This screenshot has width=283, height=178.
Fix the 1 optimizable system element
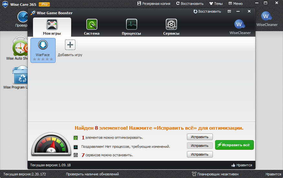coord(200,137)
